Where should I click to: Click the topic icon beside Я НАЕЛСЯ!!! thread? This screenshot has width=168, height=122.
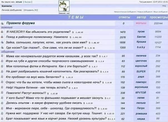[2, 32]
